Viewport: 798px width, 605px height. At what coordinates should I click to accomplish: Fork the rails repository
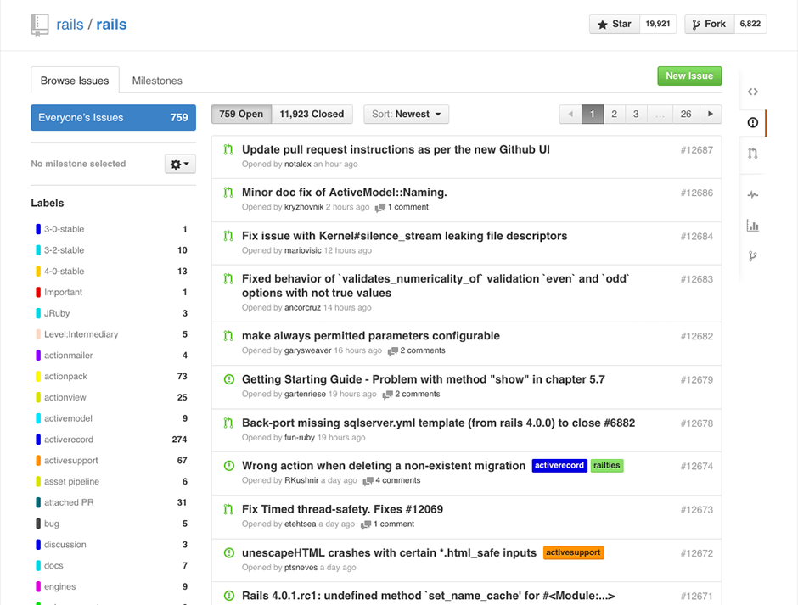(710, 24)
